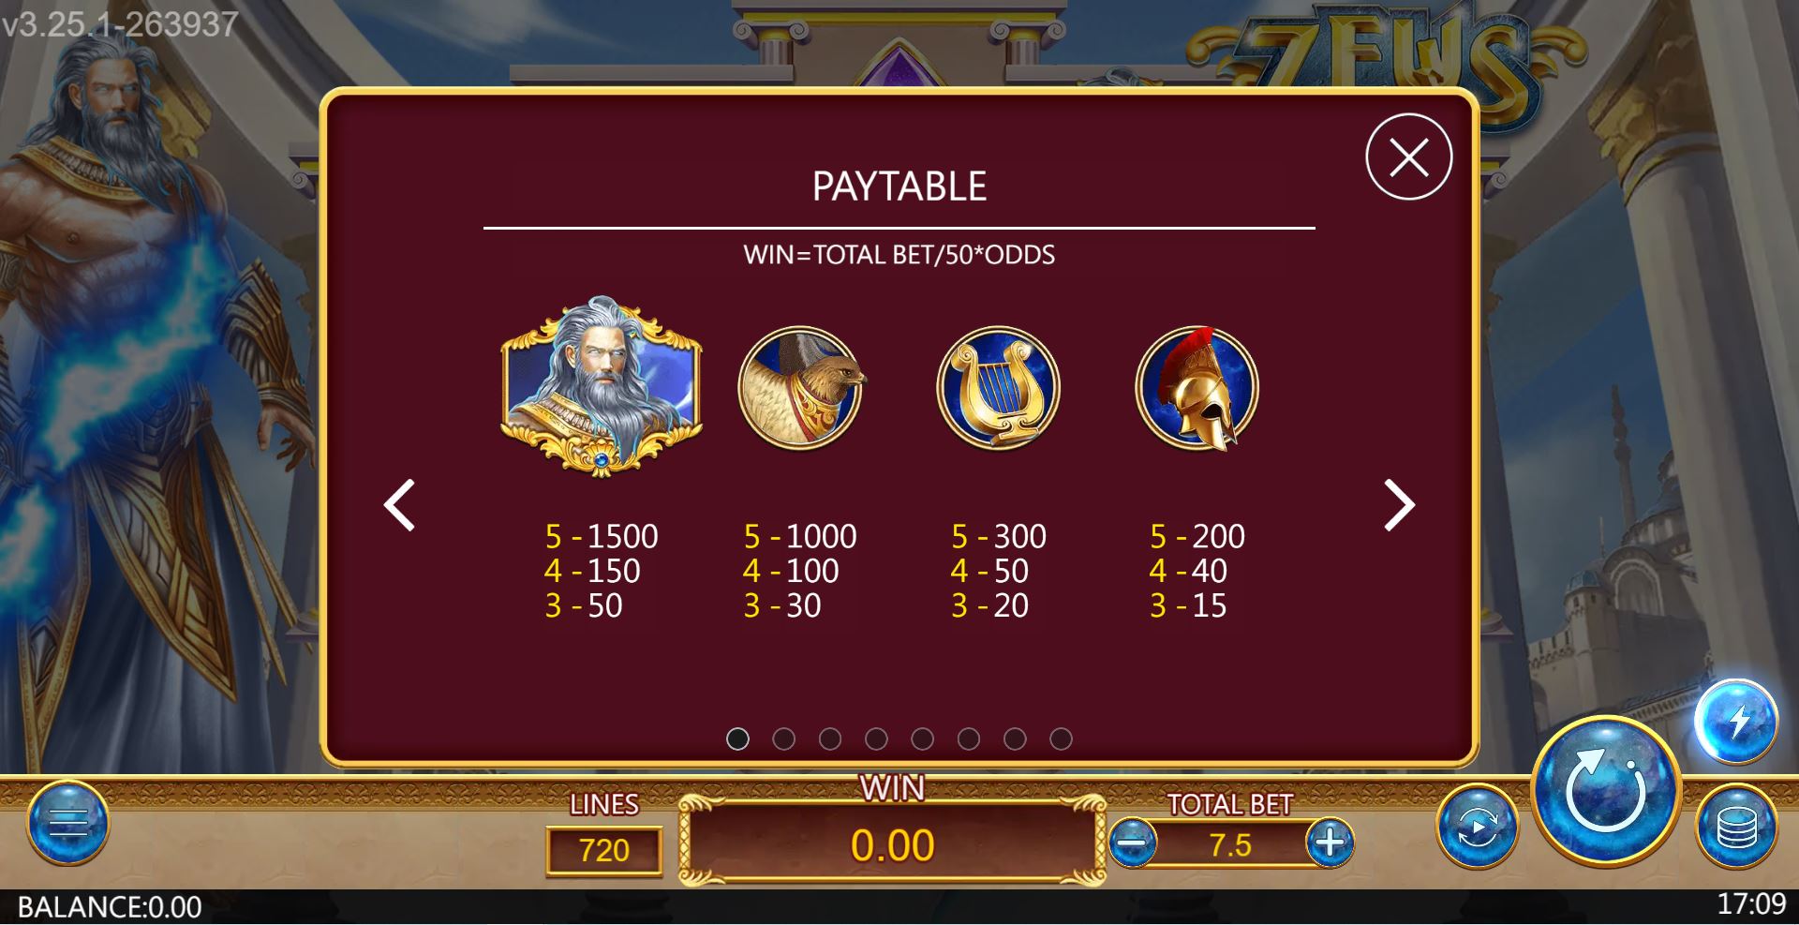Toggle turbo mode lightning orb
Image resolution: width=1799 pixels, height=925 pixels.
pyautogui.click(x=1736, y=722)
